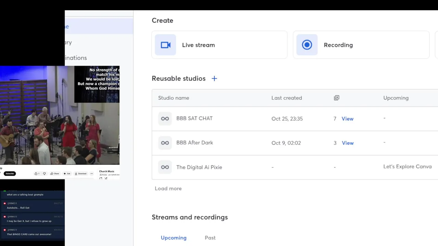View recordings for BBB SAT CHAT
This screenshot has height=246, width=438.
pyautogui.click(x=347, y=119)
